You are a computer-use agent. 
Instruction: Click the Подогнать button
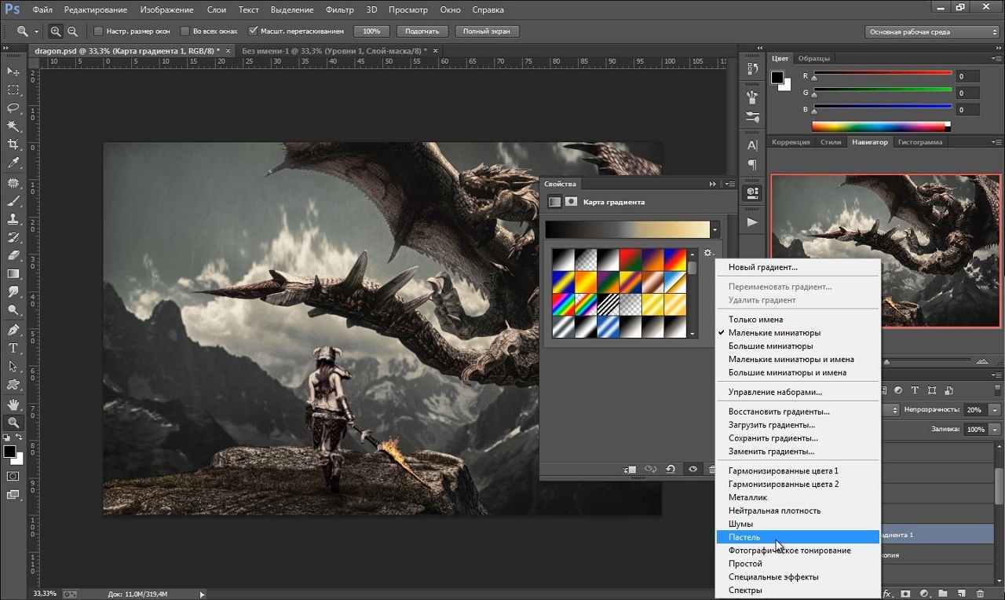point(422,31)
